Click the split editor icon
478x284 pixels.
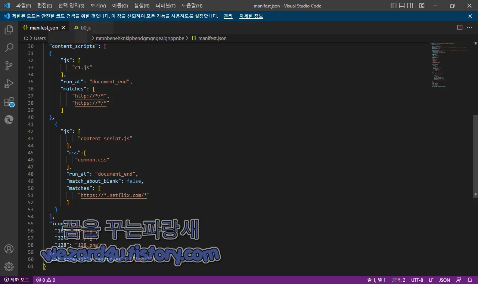(459, 27)
